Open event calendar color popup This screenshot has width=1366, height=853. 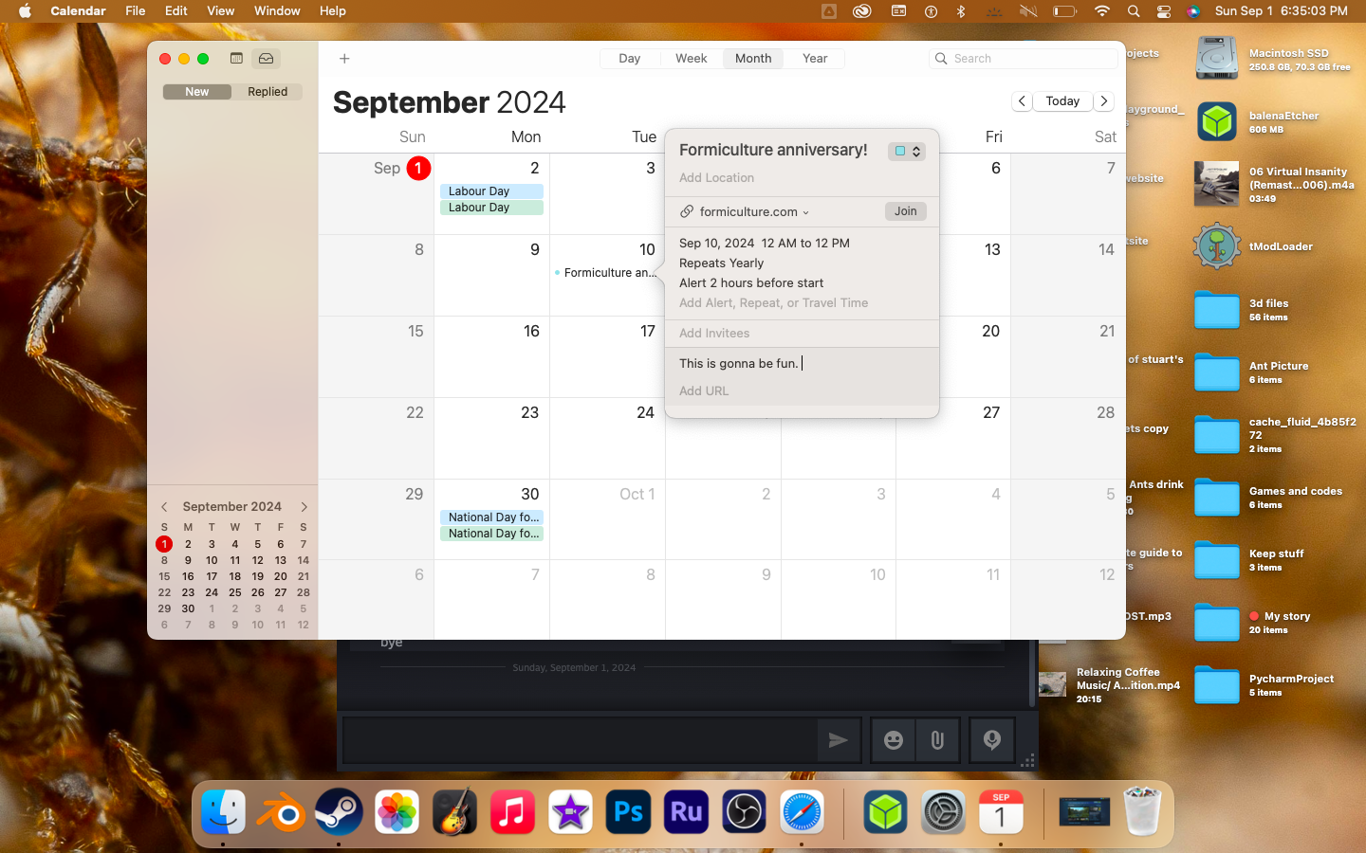click(x=907, y=151)
